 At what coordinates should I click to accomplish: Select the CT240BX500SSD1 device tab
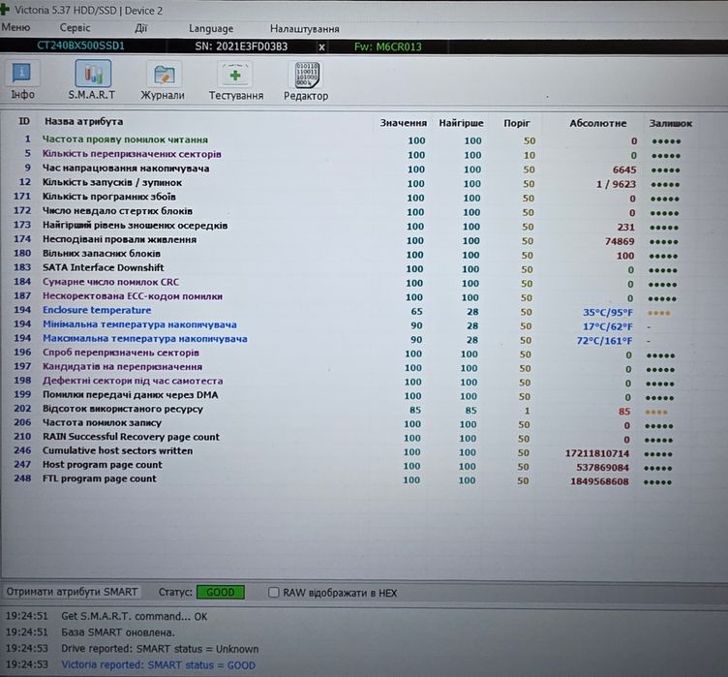click(80, 46)
